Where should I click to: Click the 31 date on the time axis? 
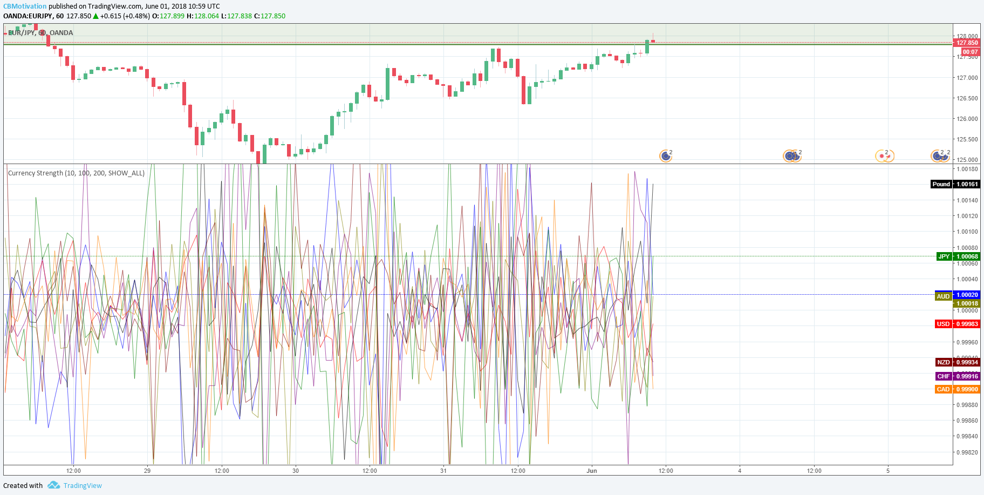443,471
